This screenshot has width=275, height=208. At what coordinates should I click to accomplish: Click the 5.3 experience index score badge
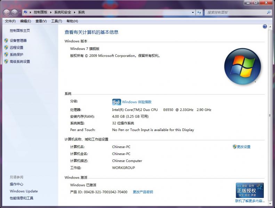tap(116, 102)
